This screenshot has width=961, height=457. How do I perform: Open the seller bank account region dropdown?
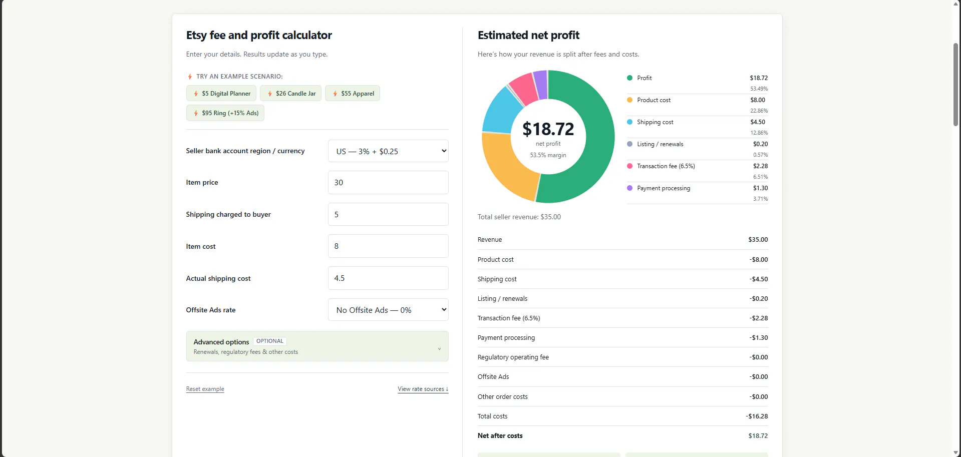tap(388, 151)
